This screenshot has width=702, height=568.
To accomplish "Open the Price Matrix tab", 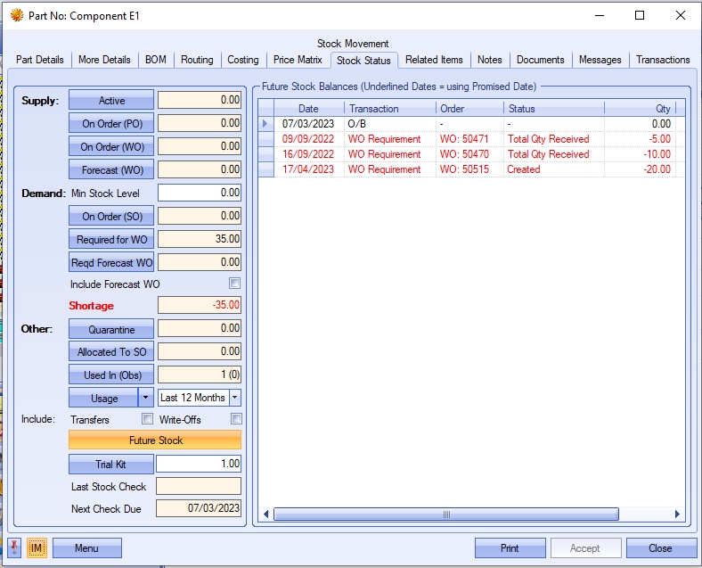I will [298, 60].
